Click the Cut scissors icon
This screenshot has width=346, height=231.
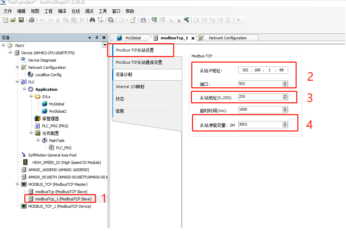tap(58, 20)
